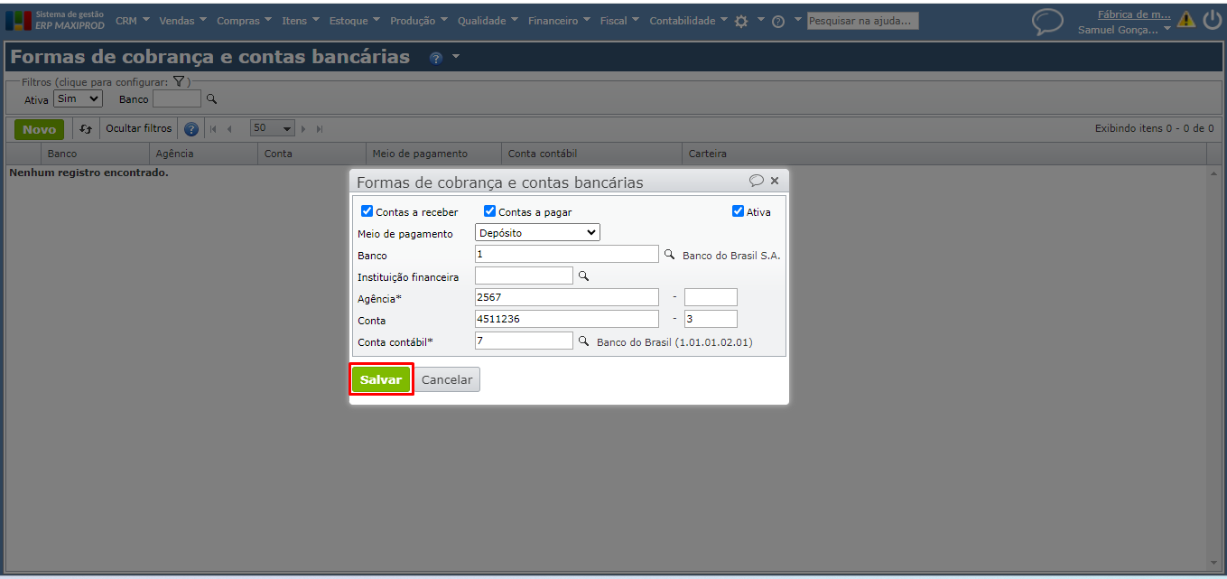Click the Conta digit field containing 3
The image size is (1227, 579).
pyautogui.click(x=711, y=319)
